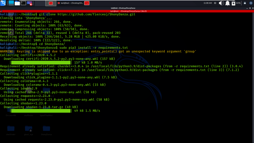This screenshot has height=143, width=254.
Task: Click the 'Using cached idna-2.9' line
Action: pos(50,92)
